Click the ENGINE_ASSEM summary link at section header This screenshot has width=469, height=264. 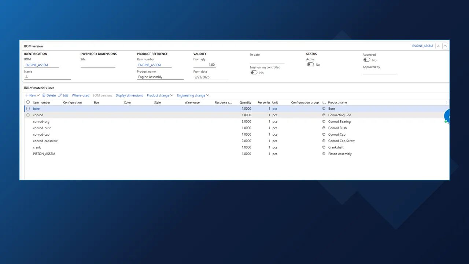[x=422, y=46]
